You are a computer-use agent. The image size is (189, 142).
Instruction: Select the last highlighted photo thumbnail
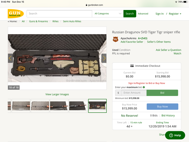click(97, 106)
